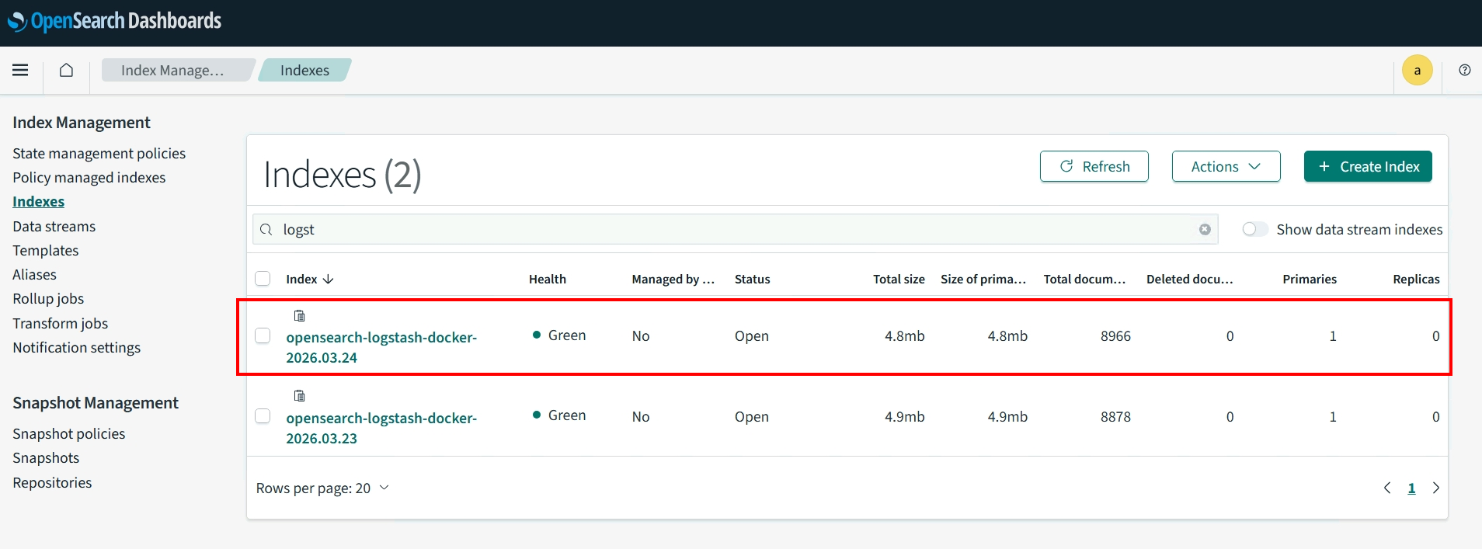Click the 8966 total documents value
Screen dimensions: 1482x549
(x=1115, y=335)
